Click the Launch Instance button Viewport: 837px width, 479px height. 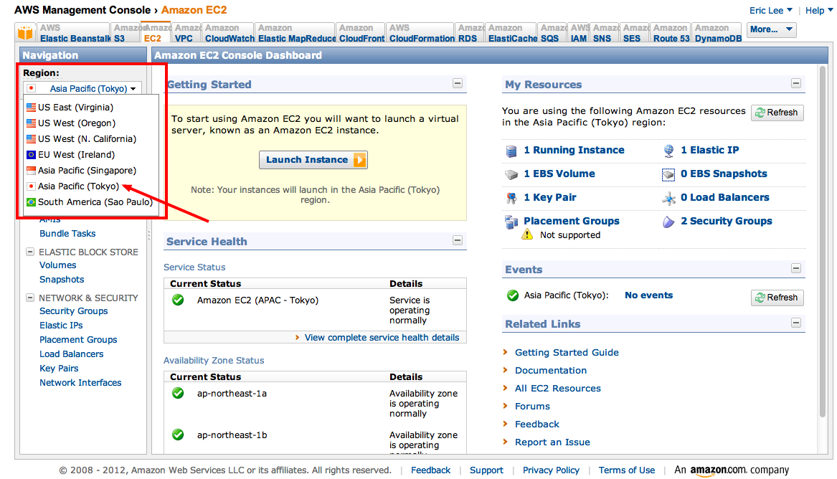click(x=313, y=159)
